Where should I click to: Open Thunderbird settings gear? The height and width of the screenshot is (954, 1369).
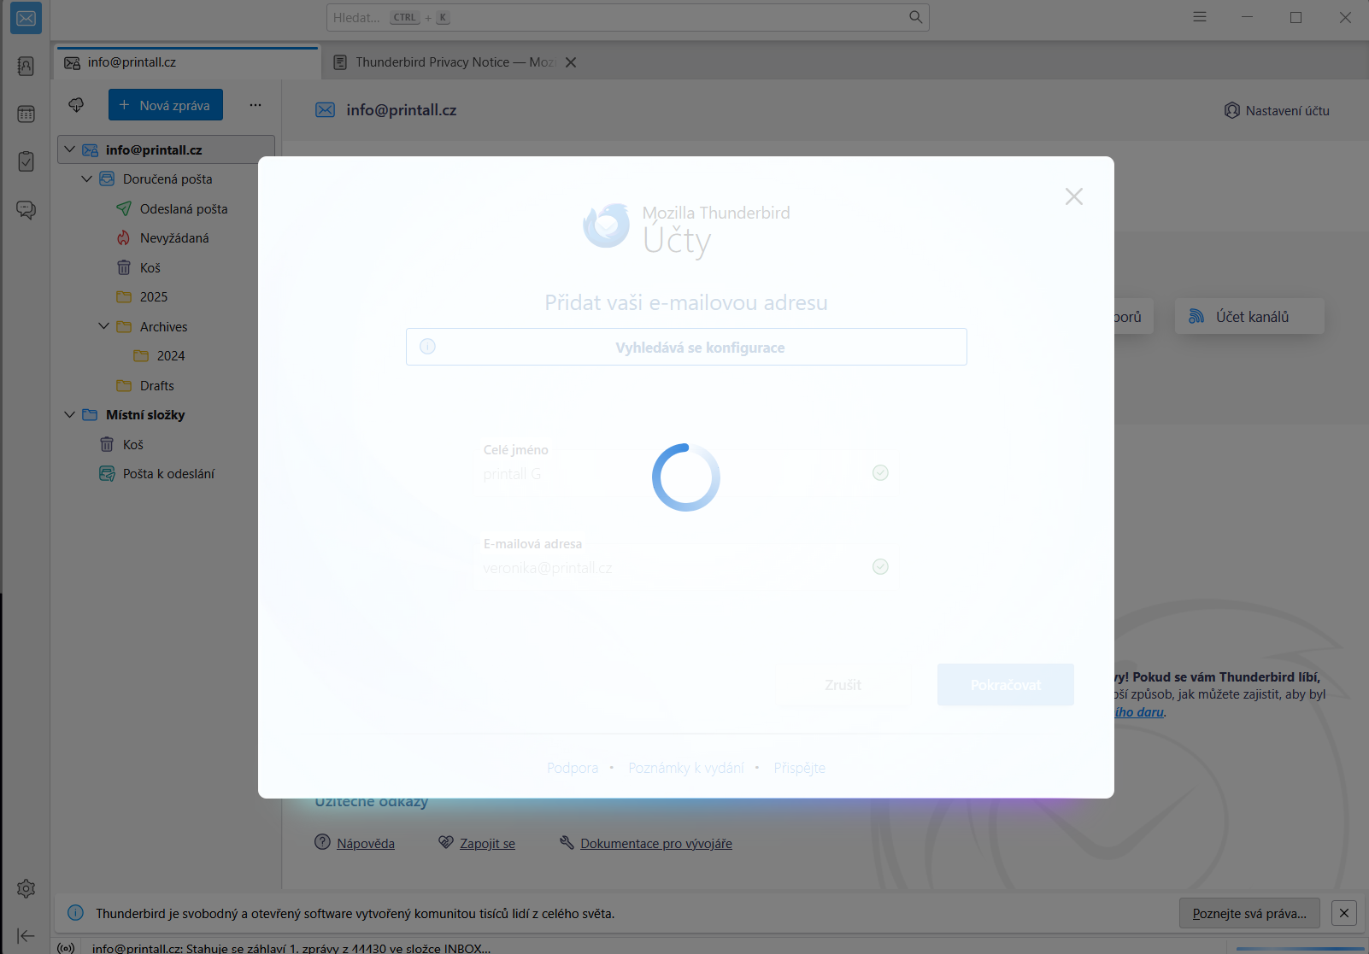click(26, 889)
